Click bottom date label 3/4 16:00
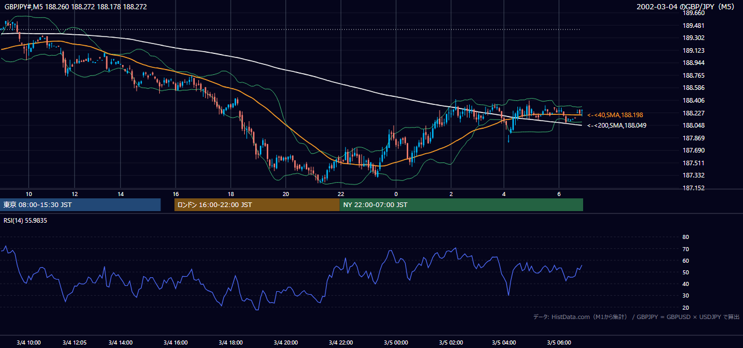The image size is (743, 348). tap(176, 343)
